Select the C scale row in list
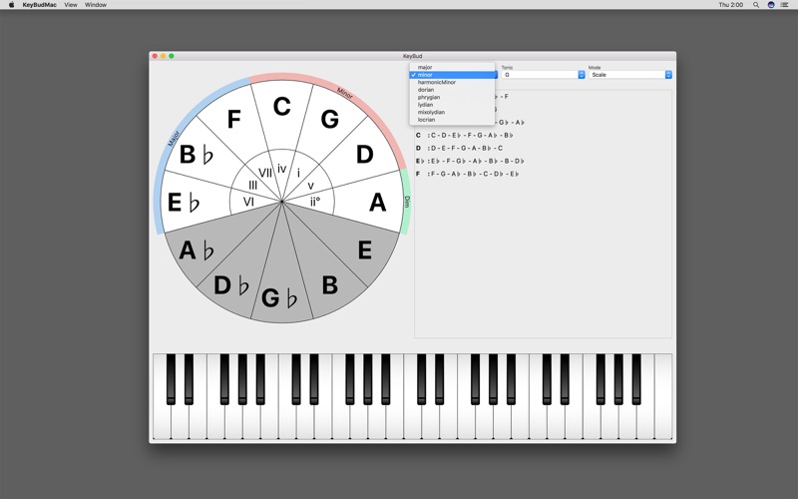The width and height of the screenshot is (798, 499). coord(465,136)
